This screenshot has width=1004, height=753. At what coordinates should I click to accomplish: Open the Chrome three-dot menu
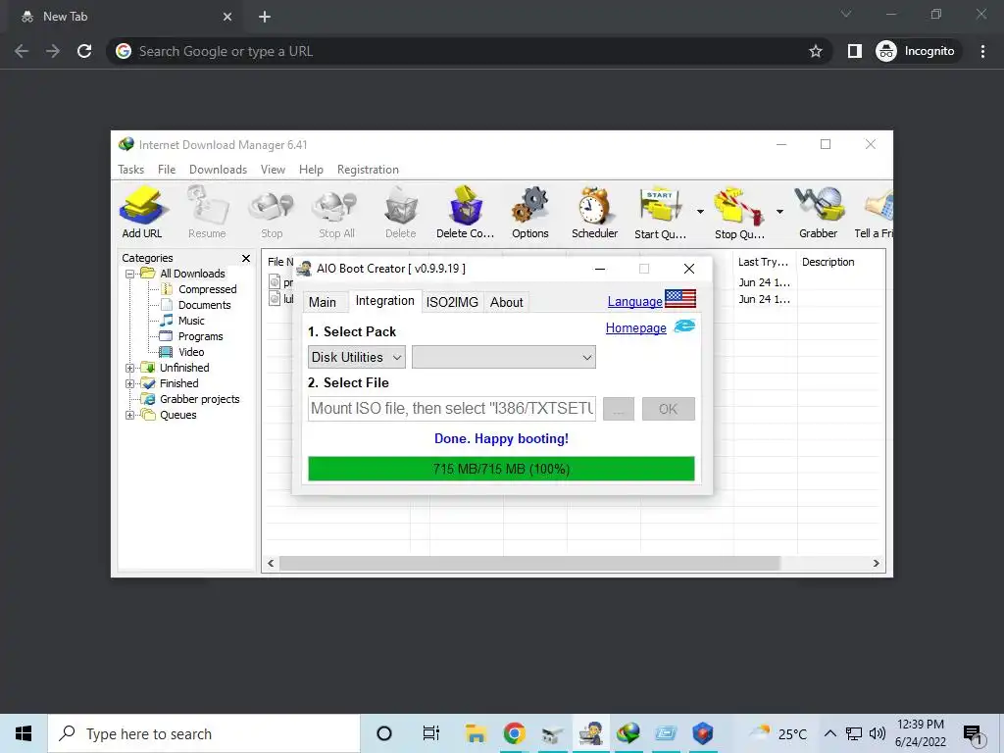tap(982, 51)
